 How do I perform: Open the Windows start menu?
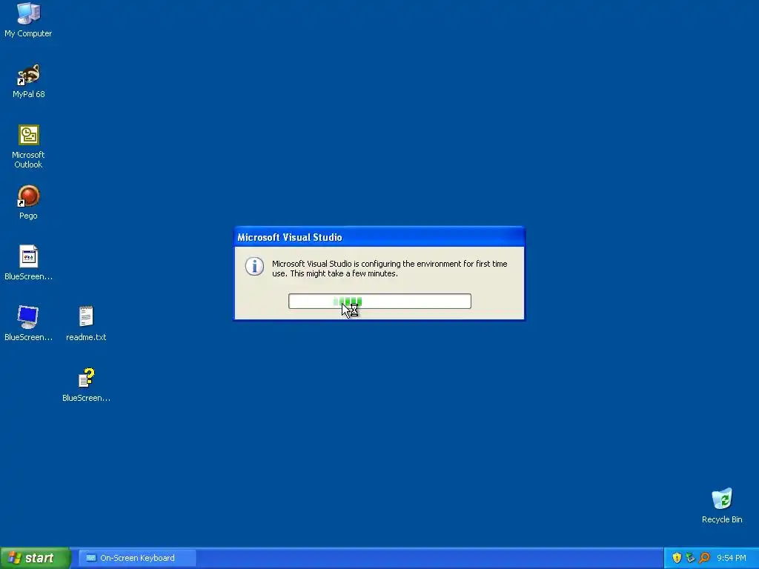[x=36, y=558]
